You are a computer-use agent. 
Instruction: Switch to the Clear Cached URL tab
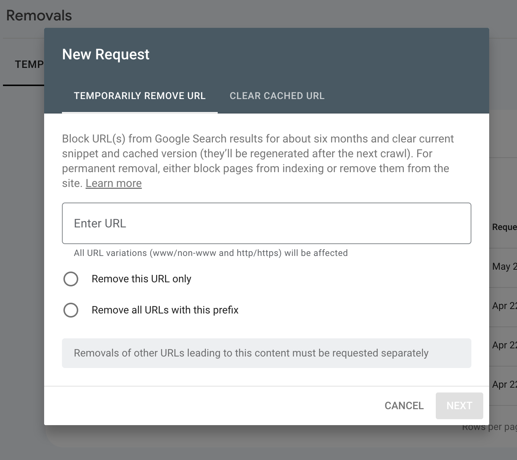coord(277,96)
